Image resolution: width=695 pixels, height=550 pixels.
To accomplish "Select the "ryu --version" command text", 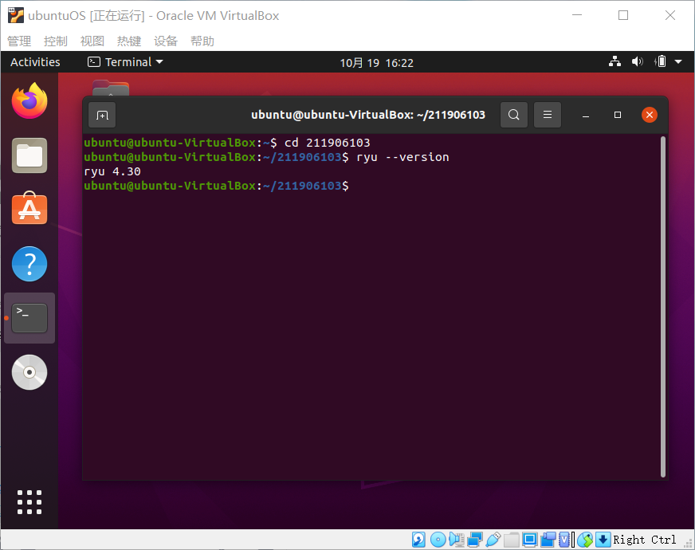I will (402, 157).
